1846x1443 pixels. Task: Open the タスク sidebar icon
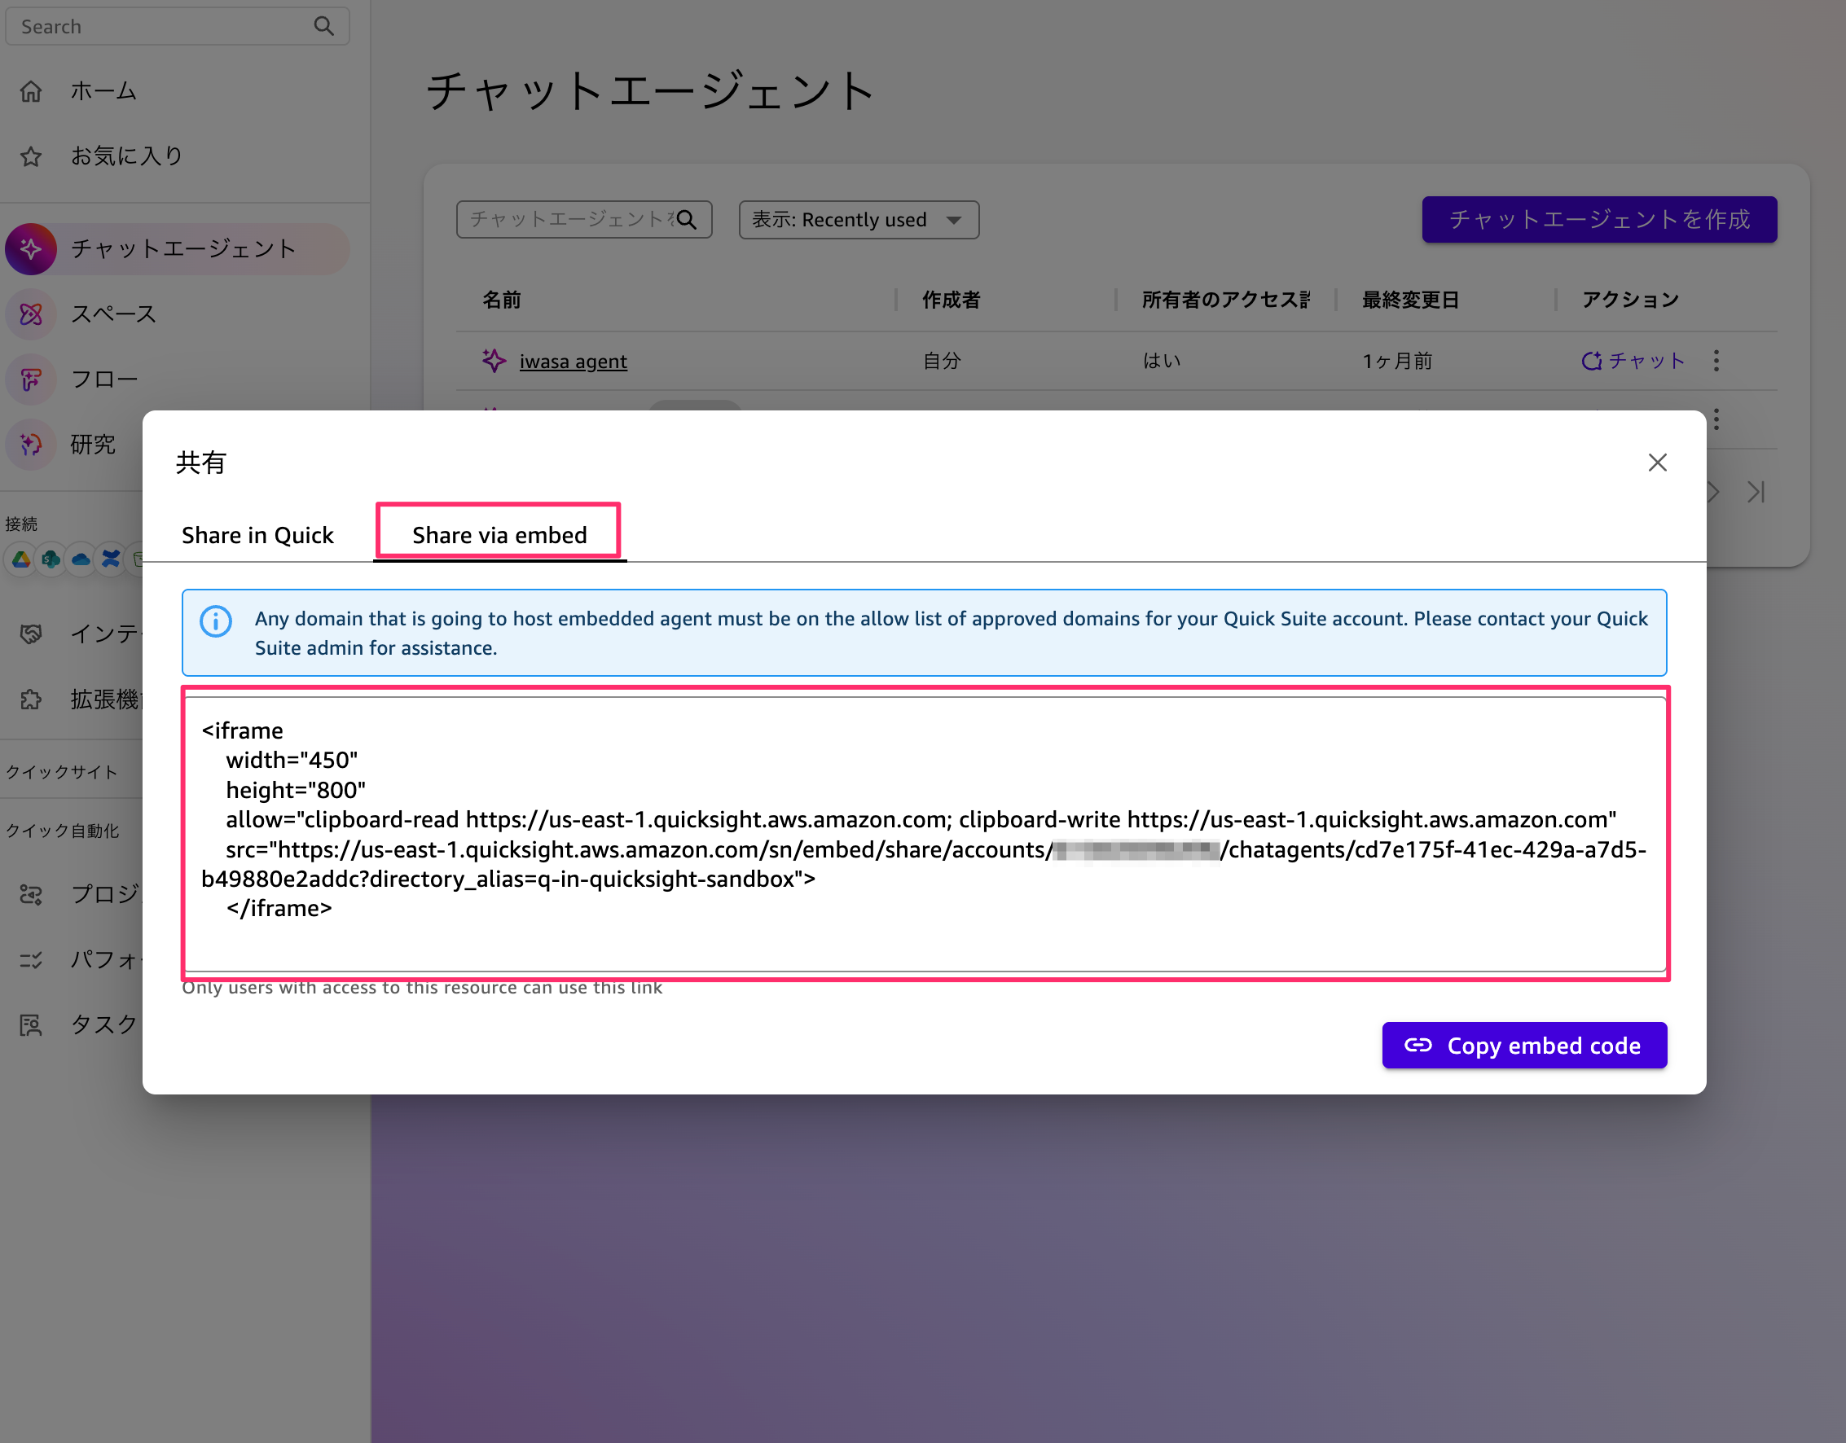click(31, 1024)
